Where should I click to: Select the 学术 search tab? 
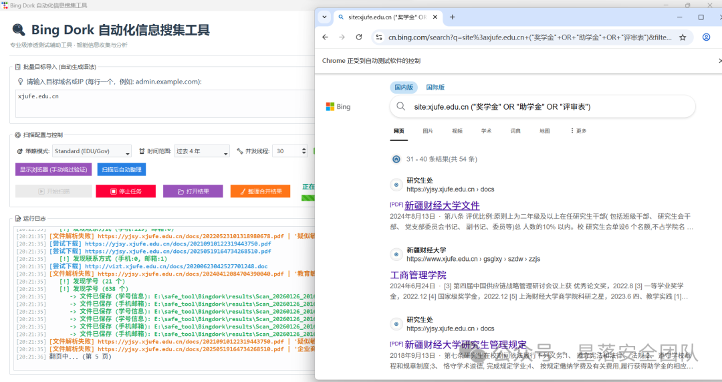pos(486,131)
